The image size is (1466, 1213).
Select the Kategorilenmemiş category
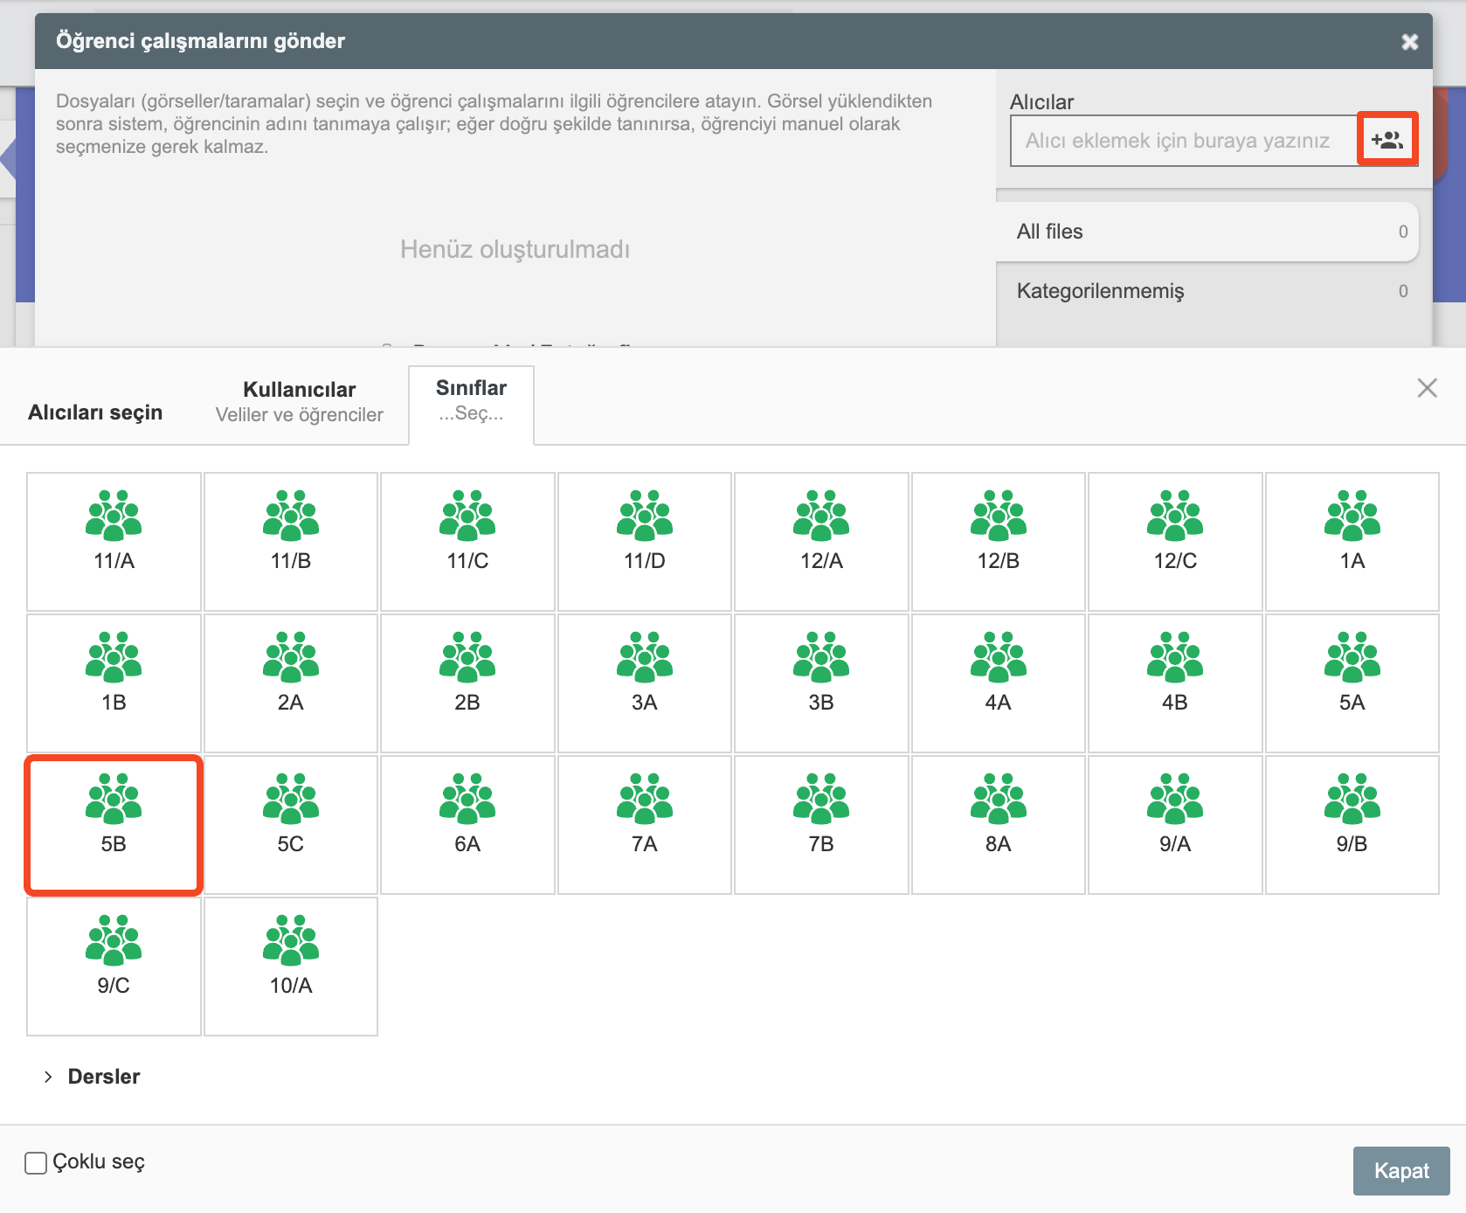click(1207, 291)
